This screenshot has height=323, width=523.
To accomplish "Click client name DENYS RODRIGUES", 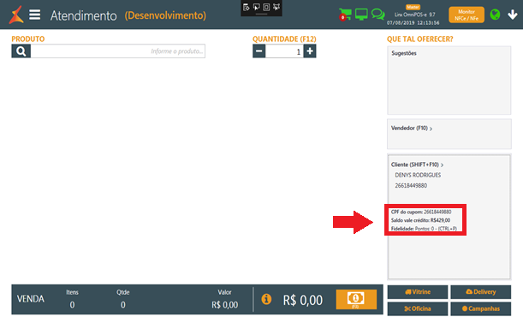I will tap(418, 175).
